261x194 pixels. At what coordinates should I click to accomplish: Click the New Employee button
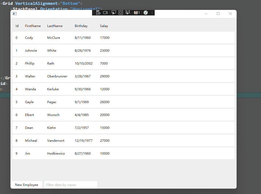tap(27, 185)
